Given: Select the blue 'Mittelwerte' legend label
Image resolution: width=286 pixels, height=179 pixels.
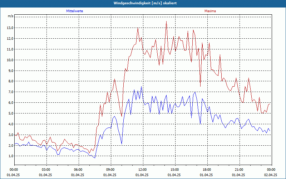Looking at the screenshot, I should pyautogui.click(x=75, y=11).
